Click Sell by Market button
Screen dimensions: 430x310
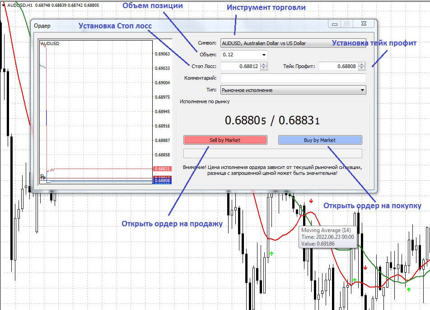pyautogui.click(x=225, y=140)
